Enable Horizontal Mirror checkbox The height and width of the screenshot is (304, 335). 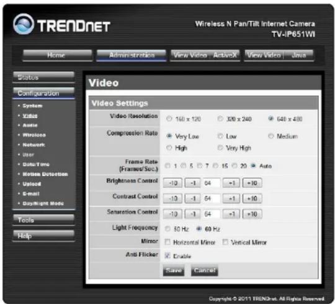point(167,242)
